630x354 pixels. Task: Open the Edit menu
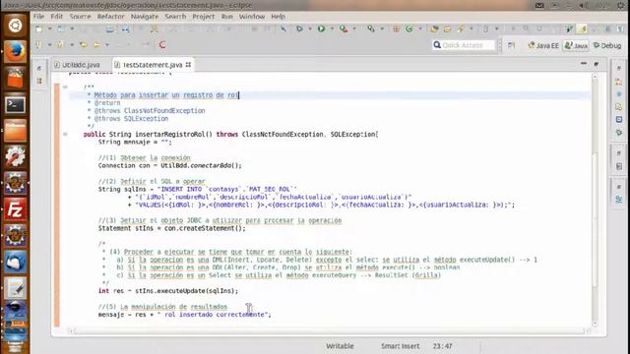tap(57, 17)
